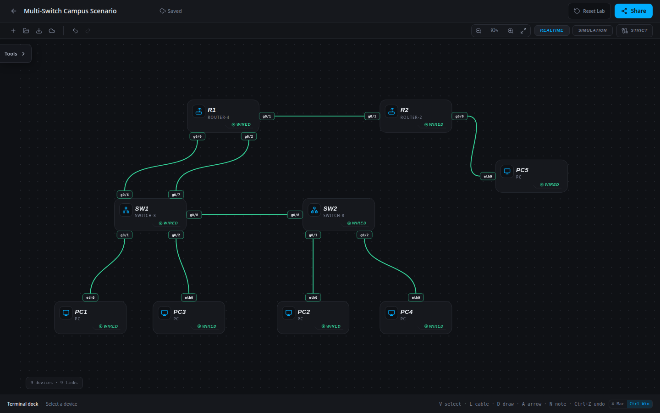Expand the canvas to fullscreen

pyautogui.click(x=523, y=31)
